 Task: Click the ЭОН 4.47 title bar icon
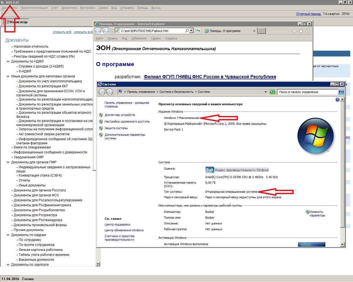3,2
